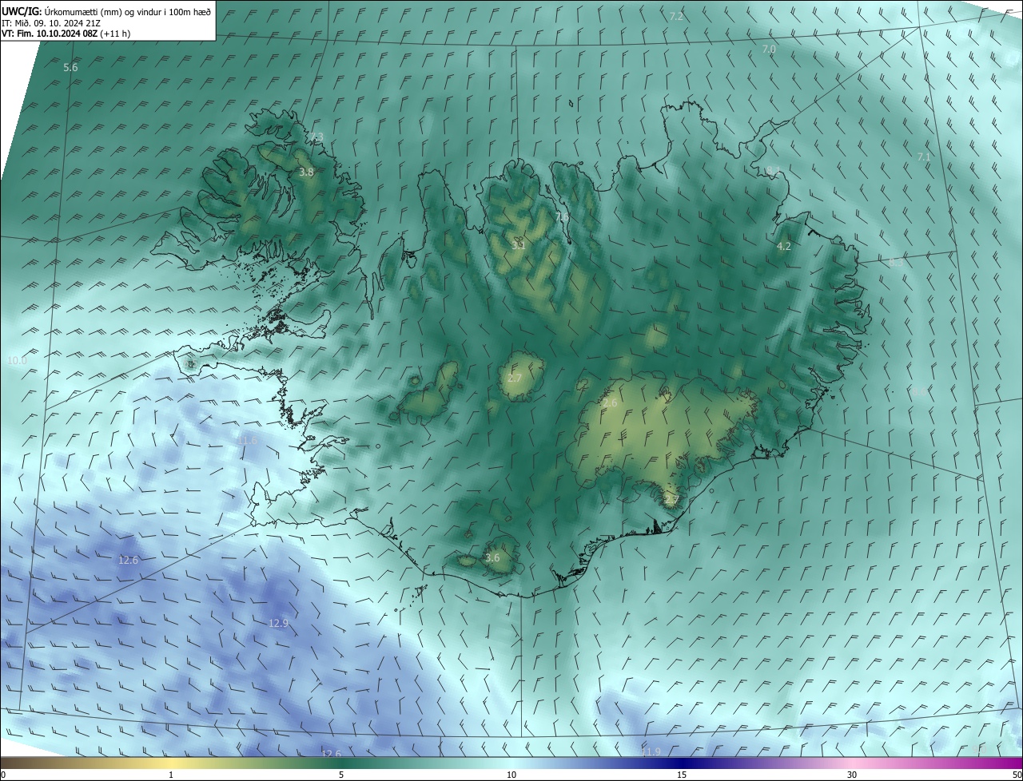Click the 7.3 value label on the map
The image size is (1023, 781).
316,138
